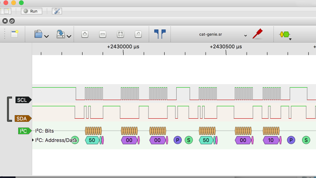This screenshot has width=316, height=178.
Task: Zoom to fit the whole capture
Action: point(120,34)
